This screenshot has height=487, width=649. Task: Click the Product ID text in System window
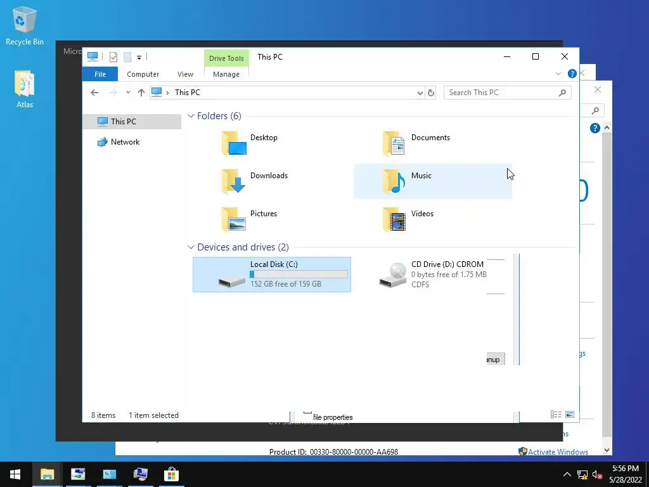click(x=333, y=451)
